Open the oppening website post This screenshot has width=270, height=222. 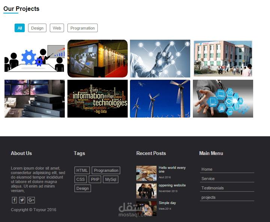[x=172, y=185]
